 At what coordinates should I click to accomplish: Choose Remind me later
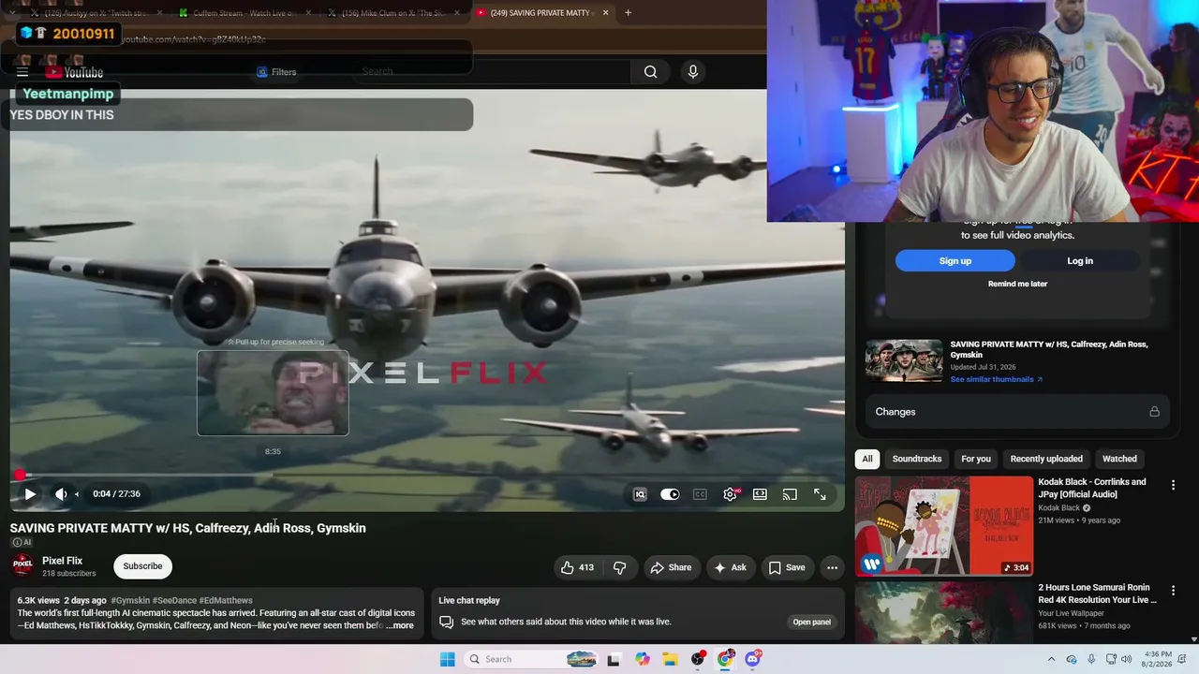(x=1017, y=284)
